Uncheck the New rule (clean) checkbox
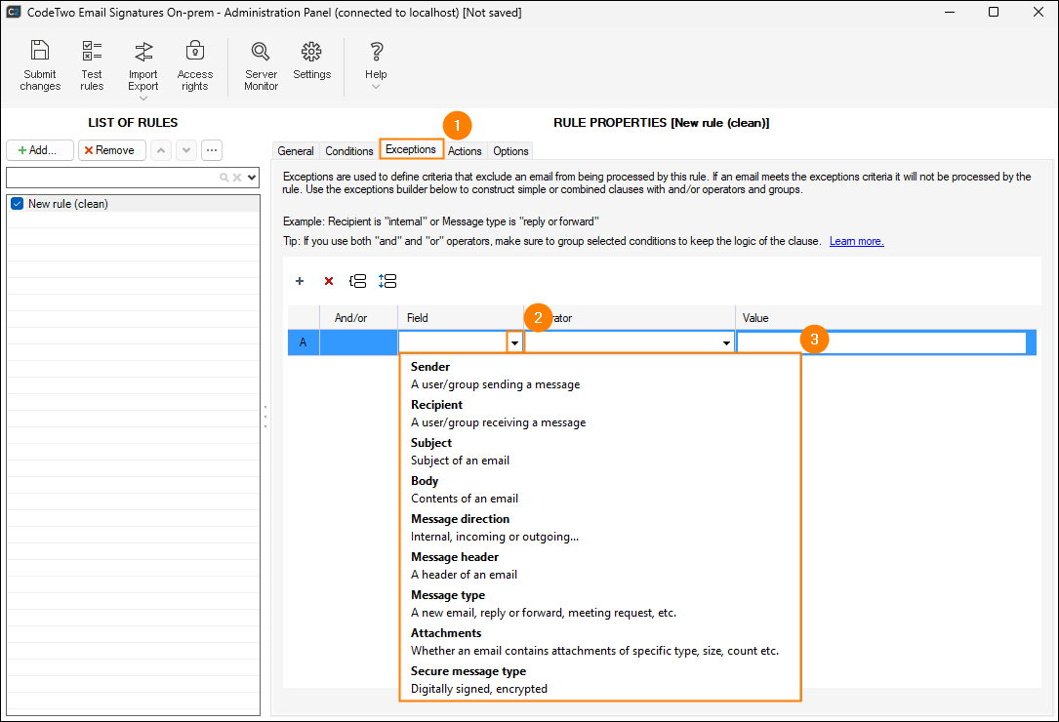The height and width of the screenshot is (722, 1059). tap(17, 204)
